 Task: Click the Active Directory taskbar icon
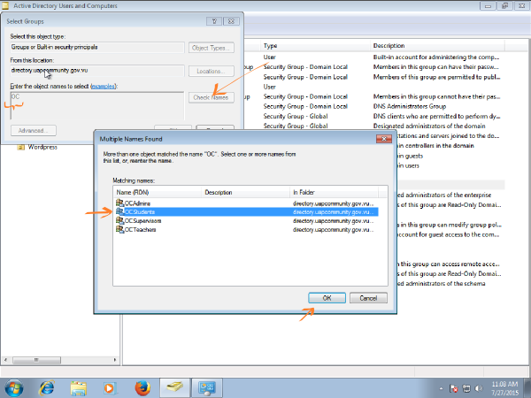click(x=174, y=388)
